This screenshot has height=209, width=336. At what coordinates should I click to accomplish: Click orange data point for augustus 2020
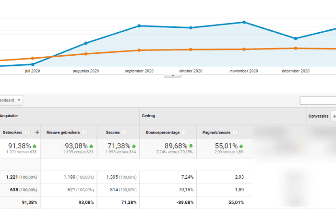point(86,54)
